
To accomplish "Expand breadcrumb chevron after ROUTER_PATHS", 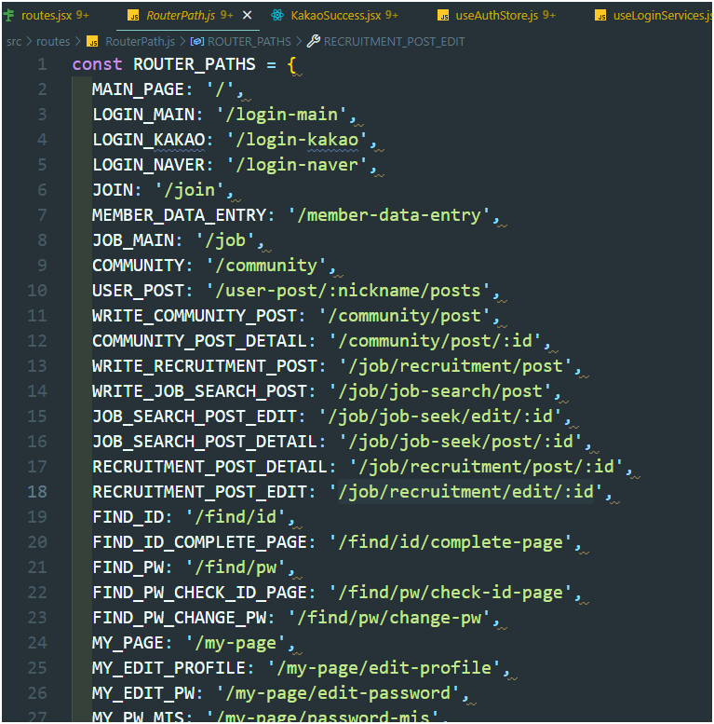I will pos(299,42).
